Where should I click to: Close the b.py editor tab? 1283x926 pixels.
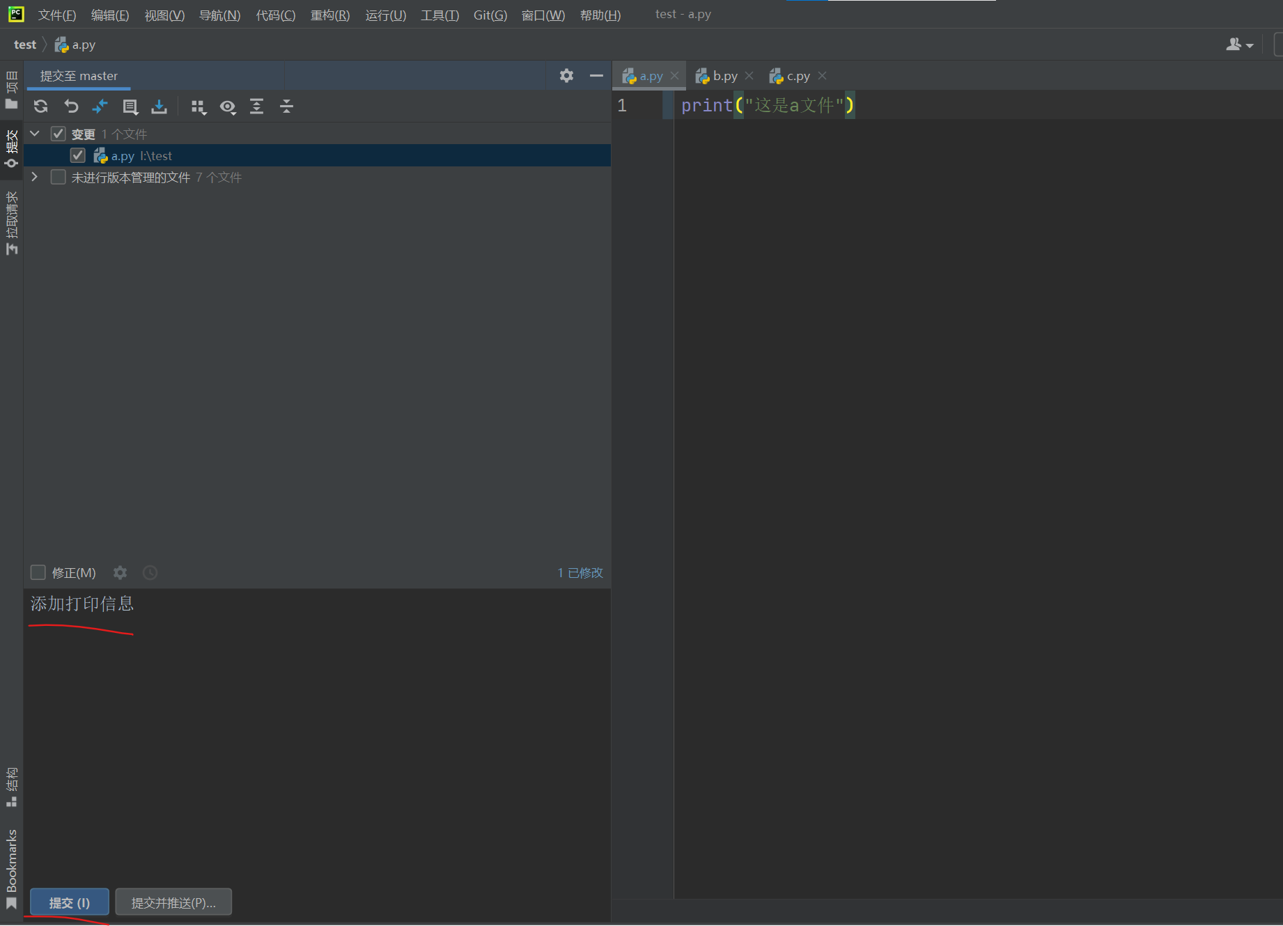pyautogui.click(x=749, y=76)
